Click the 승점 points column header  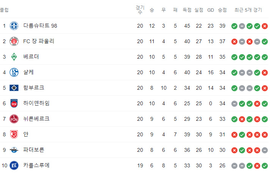(x=222, y=10)
